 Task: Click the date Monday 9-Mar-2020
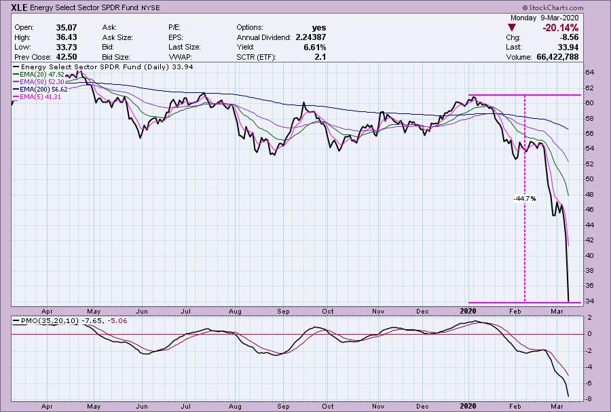(544, 18)
